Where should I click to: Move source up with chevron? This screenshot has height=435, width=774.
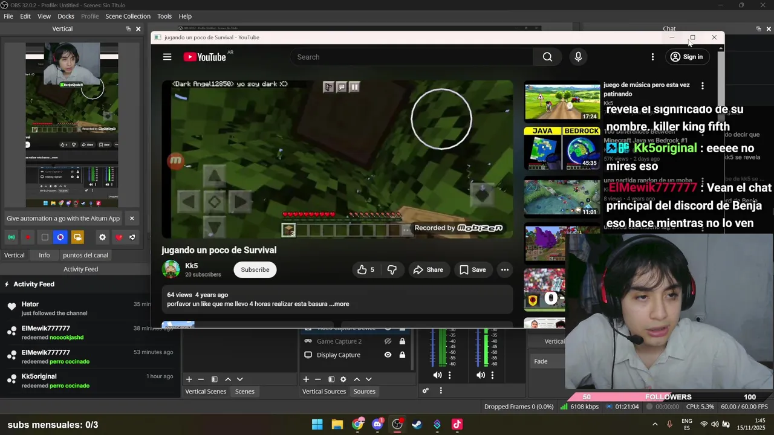pyautogui.click(x=357, y=379)
